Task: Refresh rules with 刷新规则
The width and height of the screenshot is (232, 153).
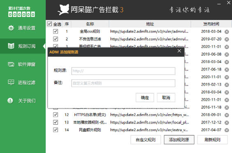Action: coord(213,139)
